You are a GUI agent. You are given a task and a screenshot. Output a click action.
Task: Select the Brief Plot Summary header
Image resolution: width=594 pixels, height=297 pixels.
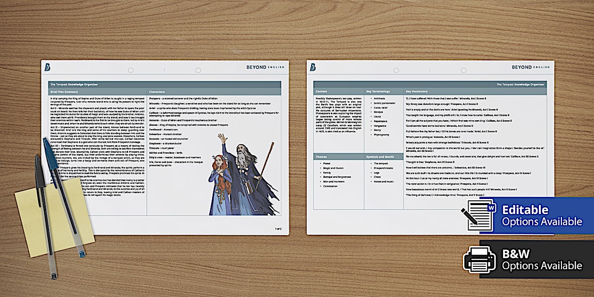64,91
